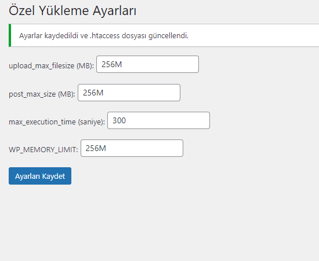Click the post_max_size (MB) label
319x261 pixels.
pyautogui.click(x=42, y=94)
